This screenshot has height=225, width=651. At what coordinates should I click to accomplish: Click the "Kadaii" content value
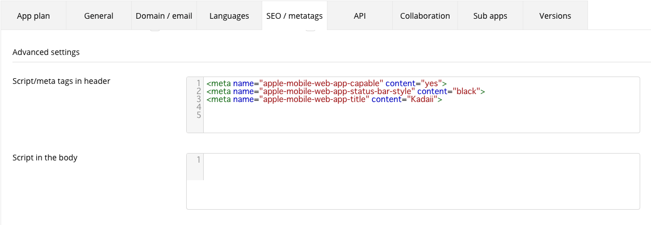423,99
